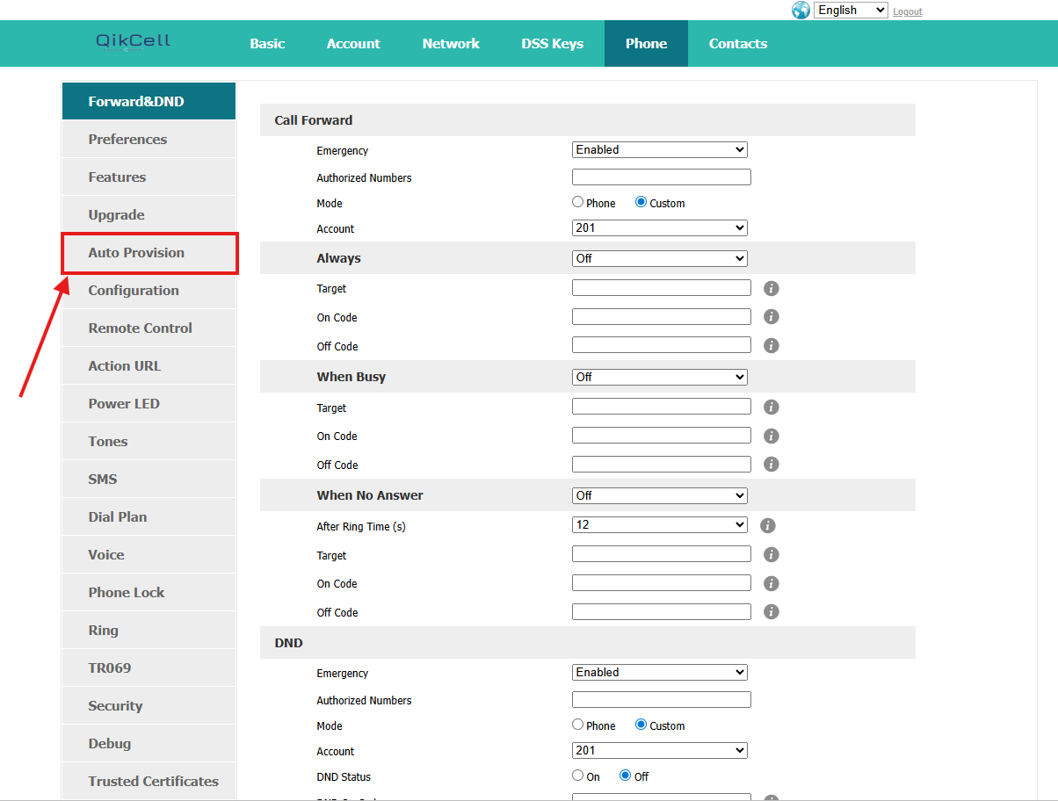Set DND Status to On
This screenshot has width=1058, height=801.
(578, 776)
